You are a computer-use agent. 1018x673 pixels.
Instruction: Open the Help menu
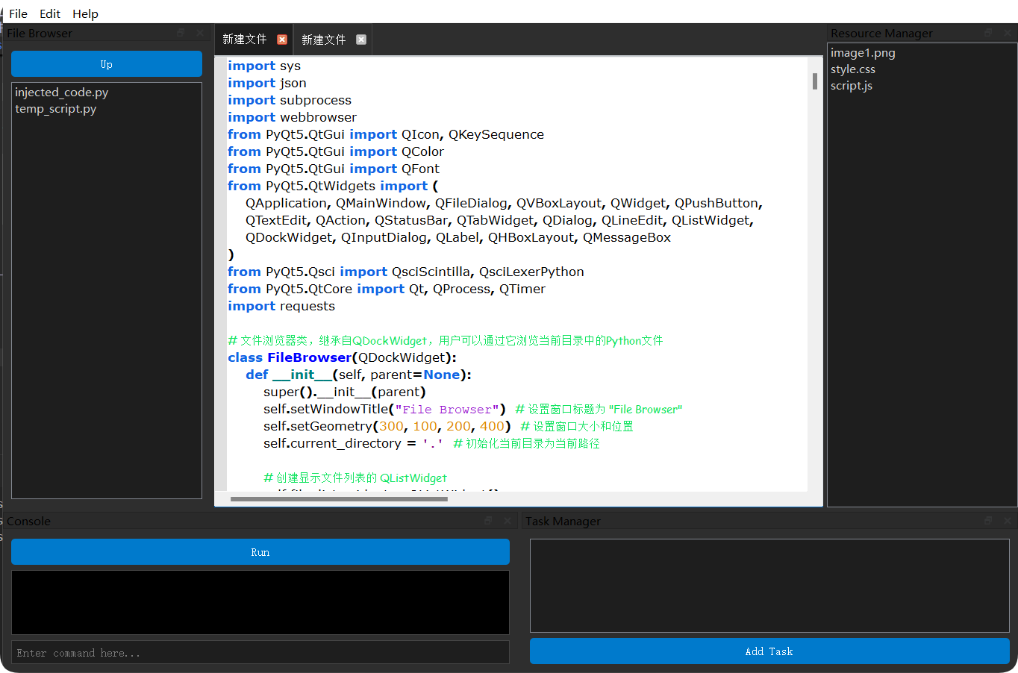tap(85, 13)
